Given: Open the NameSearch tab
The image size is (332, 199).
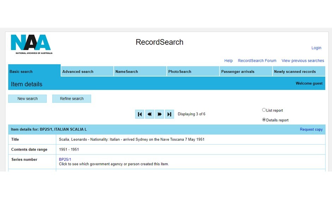Looking at the screenshot, I should coord(140,72).
